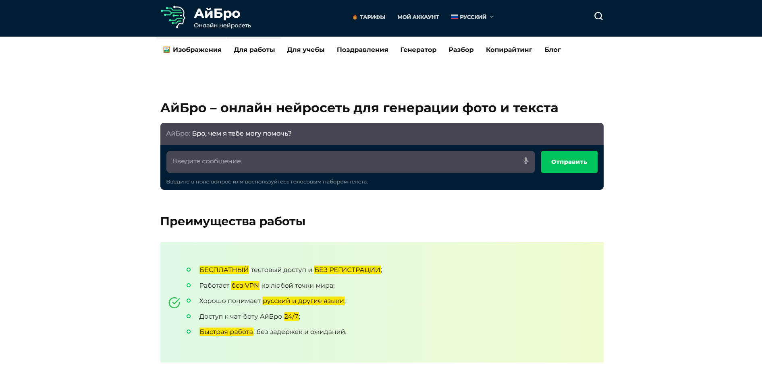Open the Разбор menu item

pyautogui.click(x=461, y=50)
